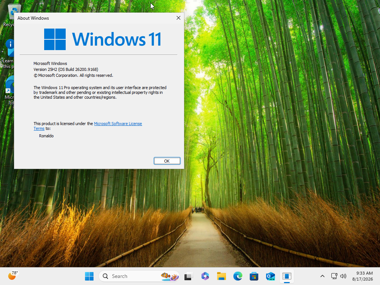This screenshot has height=285, width=380.
Task: Click the Microsoft Corporation copyright line
Action: (73, 75)
